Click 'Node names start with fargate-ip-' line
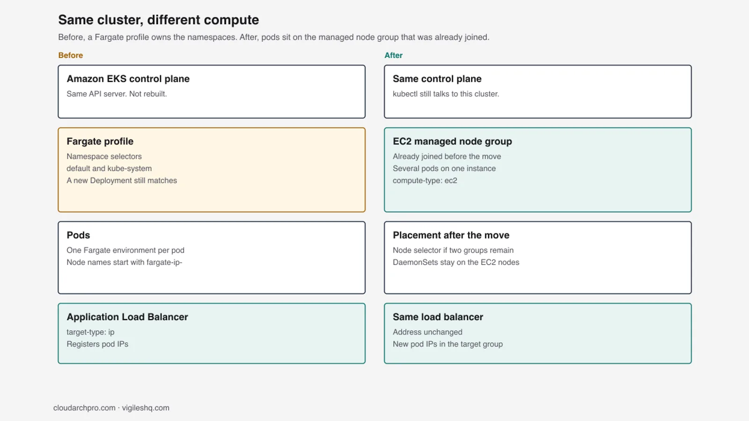The image size is (749, 421). click(x=124, y=262)
